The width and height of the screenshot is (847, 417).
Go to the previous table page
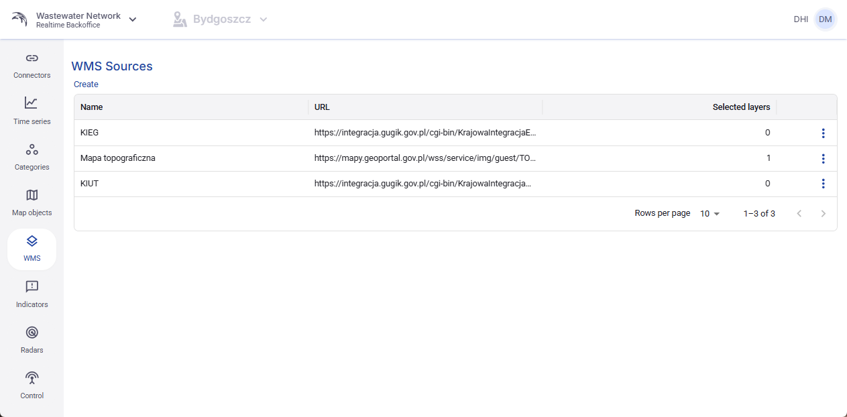coord(799,214)
